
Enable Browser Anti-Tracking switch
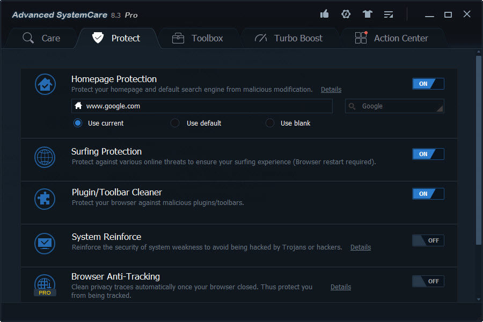[428, 281]
